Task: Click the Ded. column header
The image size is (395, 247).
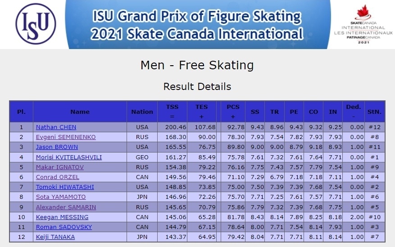Action: 354,112
